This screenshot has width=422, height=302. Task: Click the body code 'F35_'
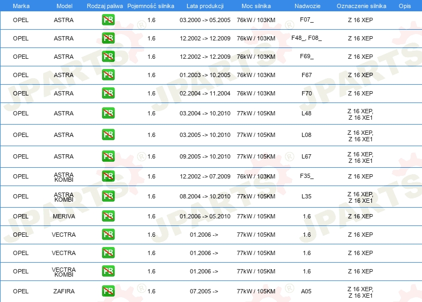(x=307, y=176)
